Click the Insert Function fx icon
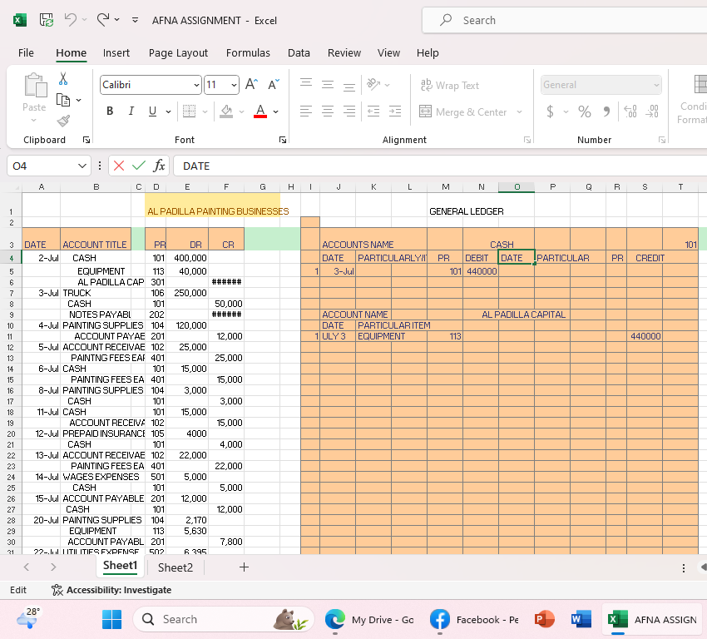This screenshot has height=639, width=707. [x=159, y=166]
